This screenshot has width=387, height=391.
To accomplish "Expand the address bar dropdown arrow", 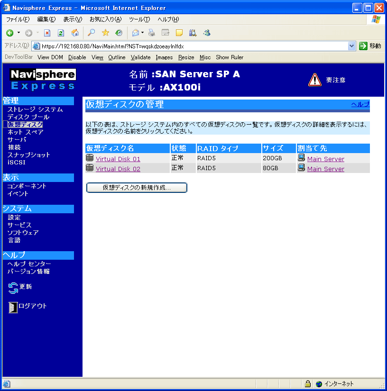I will point(351,46).
